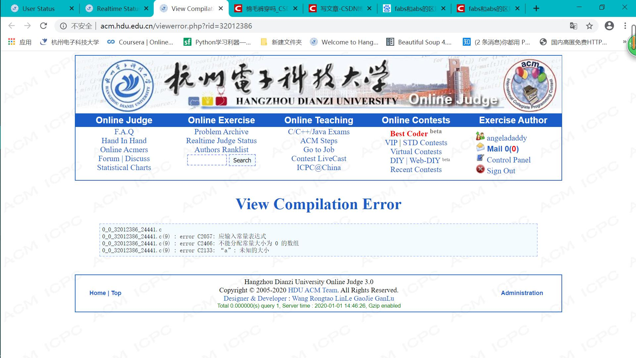Open a new browser tab
The image size is (636, 358).
tap(536, 9)
